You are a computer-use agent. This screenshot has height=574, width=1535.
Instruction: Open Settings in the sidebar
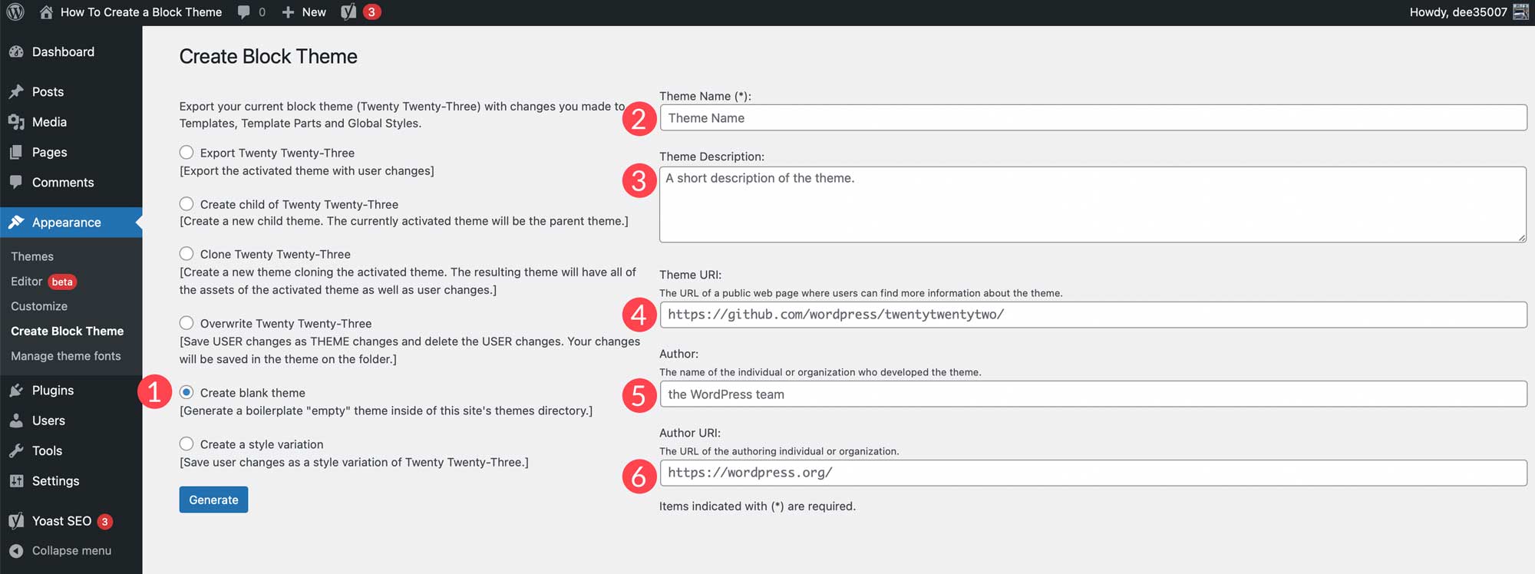pyautogui.click(x=55, y=481)
